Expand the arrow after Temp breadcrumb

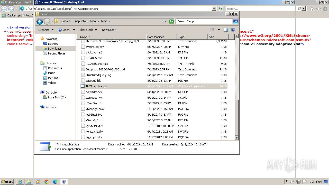click(x=109, y=21)
